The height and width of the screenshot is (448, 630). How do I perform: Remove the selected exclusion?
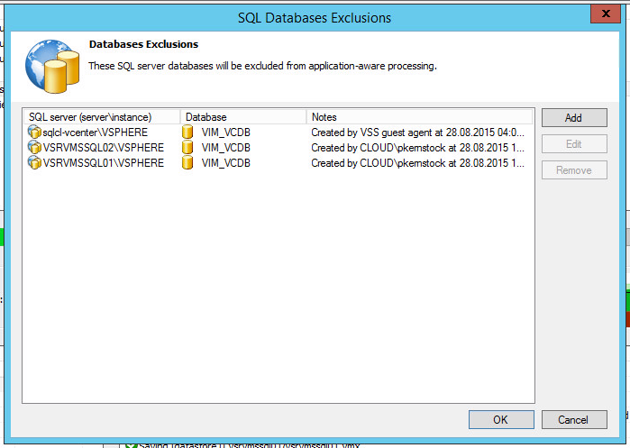point(574,170)
